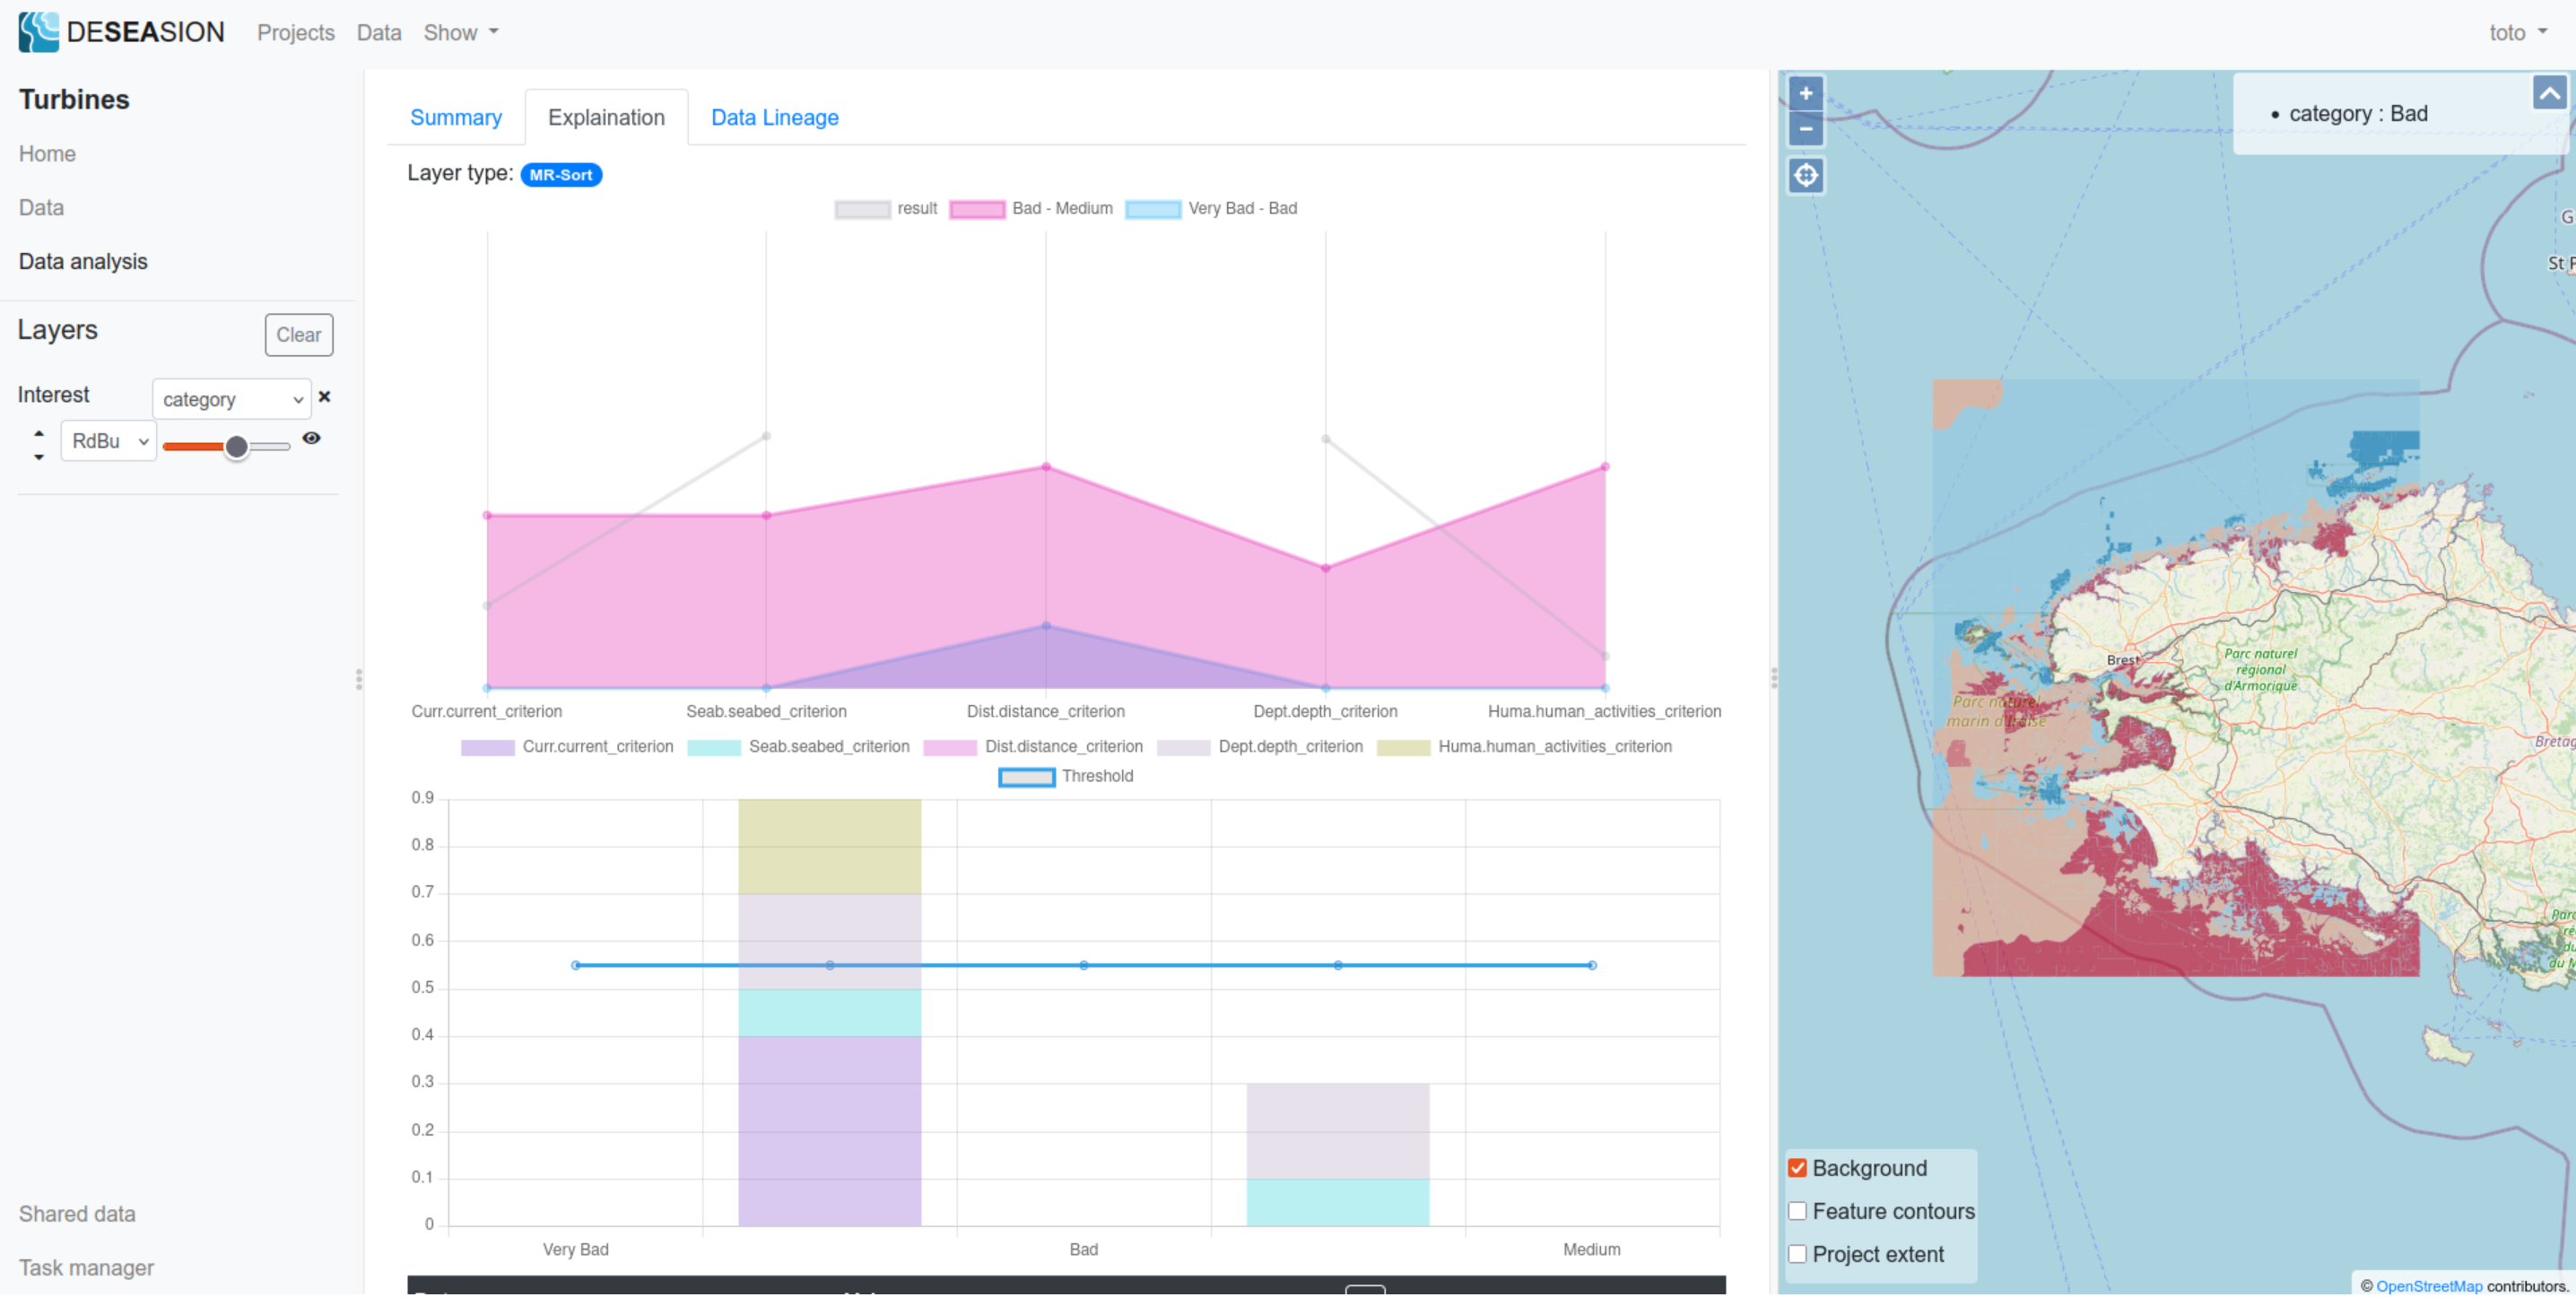Open the category attribute dropdown
Screen dimensions: 2576x1297
231,399
